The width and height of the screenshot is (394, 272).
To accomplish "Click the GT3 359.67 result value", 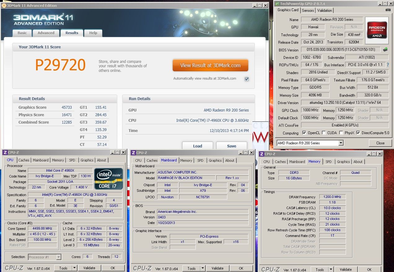I will (101, 122).
